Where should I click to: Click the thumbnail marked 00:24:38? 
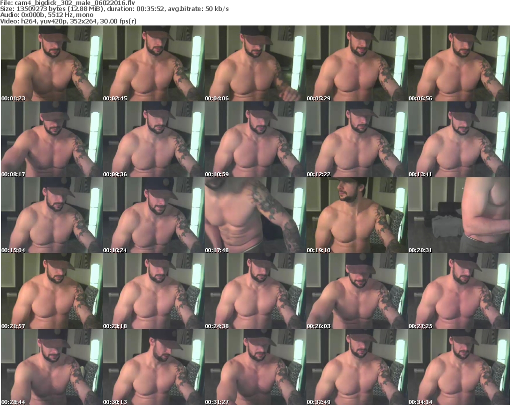point(255,291)
